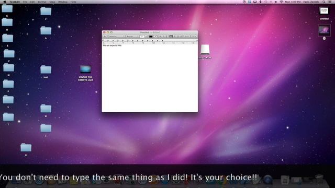
Task: Select left text alignment button
Action: pyautogui.click(x=171, y=37)
